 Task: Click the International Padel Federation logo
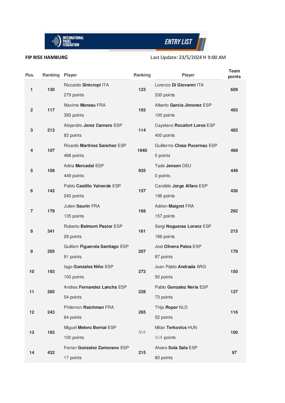(68, 41)
